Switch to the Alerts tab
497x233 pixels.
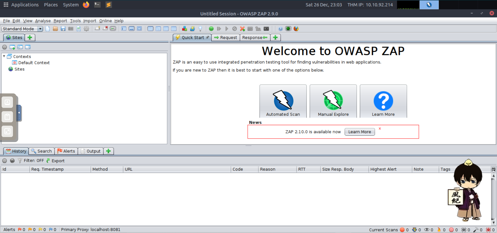pyautogui.click(x=66, y=151)
